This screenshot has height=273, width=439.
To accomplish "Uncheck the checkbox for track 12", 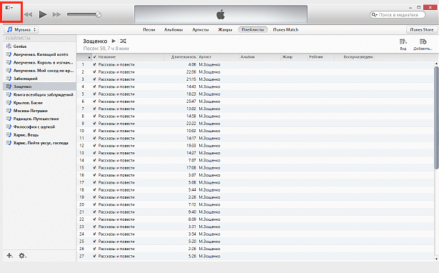I will [x=95, y=146].
